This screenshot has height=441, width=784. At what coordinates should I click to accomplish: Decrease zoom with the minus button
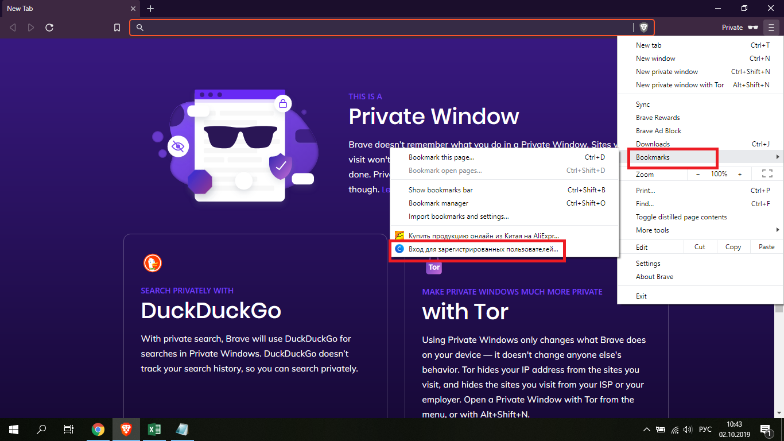tap(698, 174)
